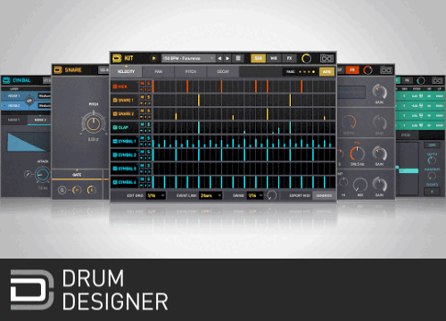Click the top Gain knob in the FX window
Image resolution: width=446 pixels, height=321 pixels.
click(379, 92)
